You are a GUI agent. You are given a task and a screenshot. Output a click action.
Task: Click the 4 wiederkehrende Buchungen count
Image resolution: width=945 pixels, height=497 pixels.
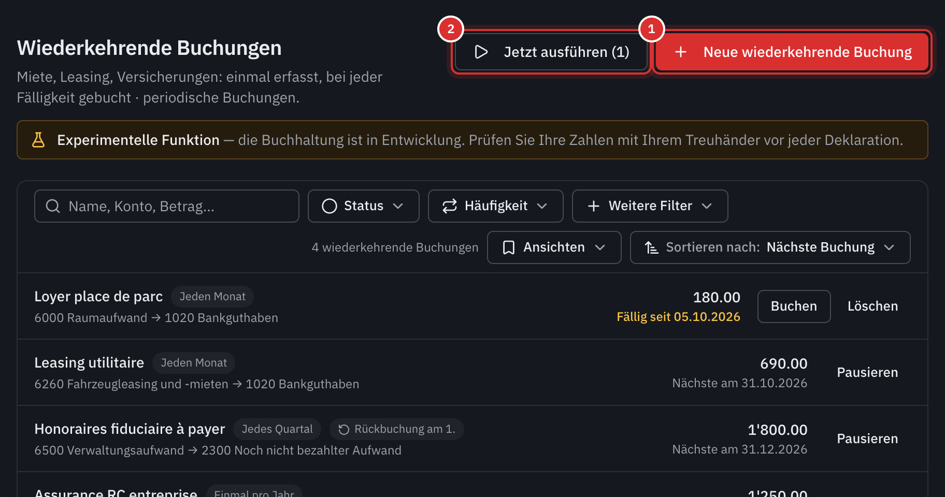[395, 247]
